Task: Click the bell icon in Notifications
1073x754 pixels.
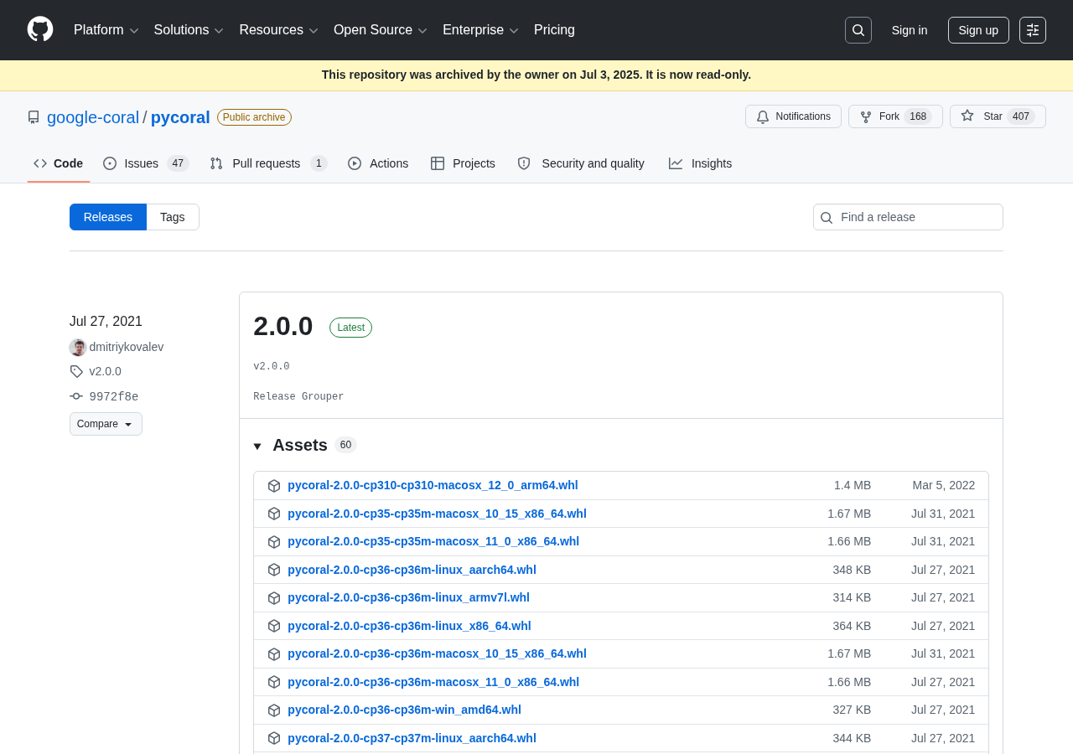Action: 763,117
